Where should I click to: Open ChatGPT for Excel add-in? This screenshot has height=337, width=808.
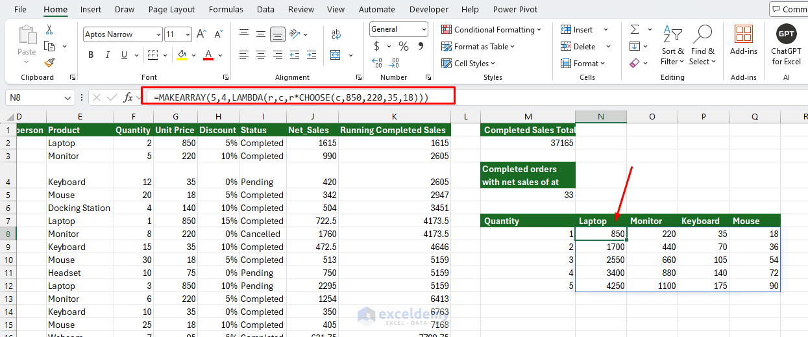786,46
